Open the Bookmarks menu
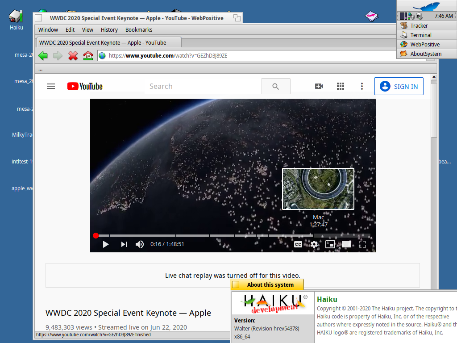This screenshot has height=343, width=457. 139,30
